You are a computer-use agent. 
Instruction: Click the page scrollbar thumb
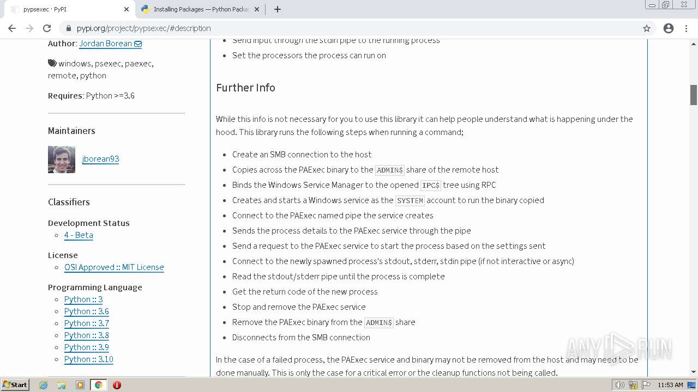pyautogui.click(x=694, y=95)
